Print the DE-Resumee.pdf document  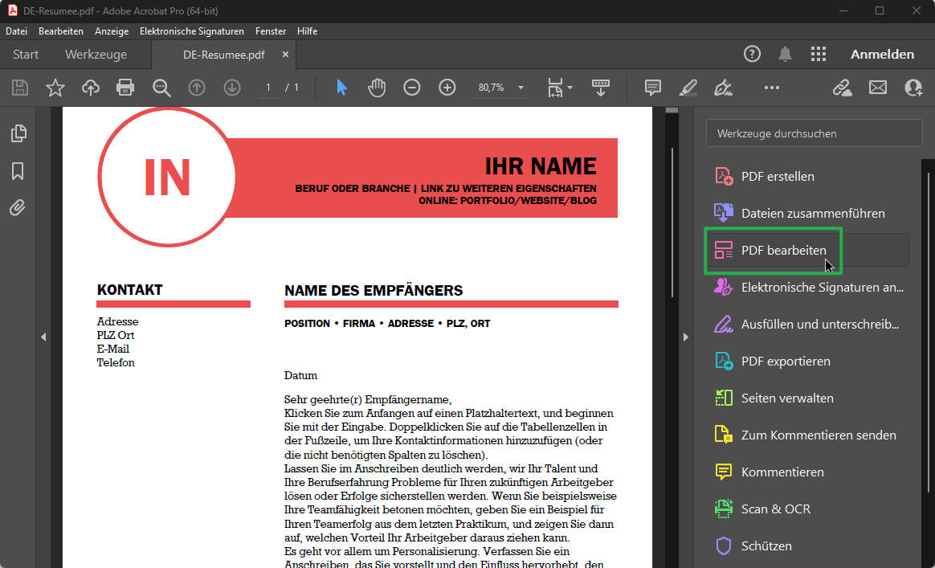click(125, 88)
